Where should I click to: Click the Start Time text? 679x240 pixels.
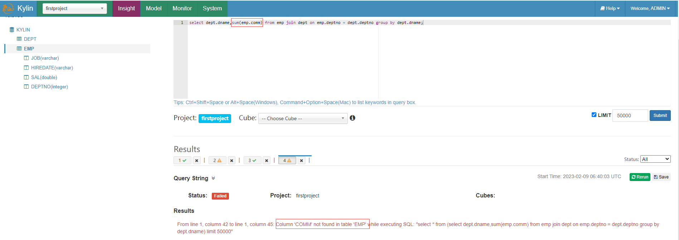(579, 176)
